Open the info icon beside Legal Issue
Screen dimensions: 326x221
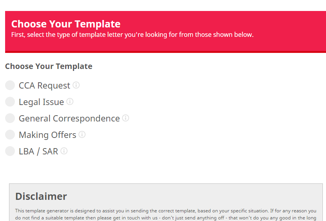coord(70,101)
